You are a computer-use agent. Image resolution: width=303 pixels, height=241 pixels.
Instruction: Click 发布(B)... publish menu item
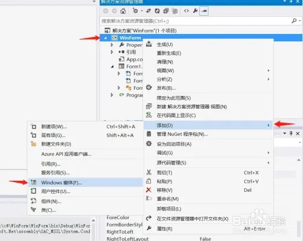(x=208, y=88)
